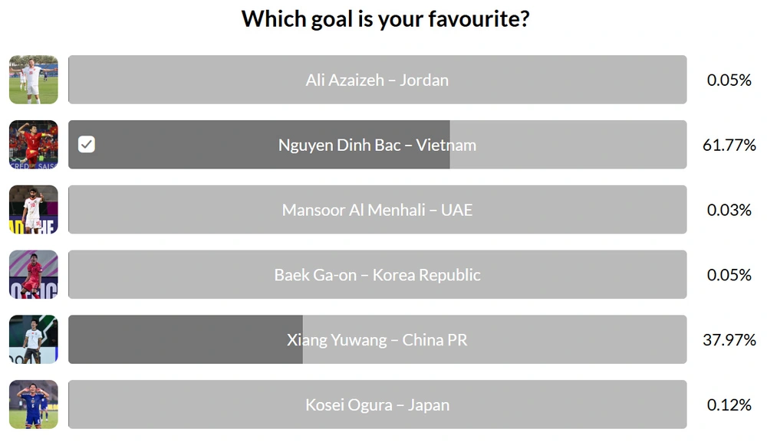
Task: Toggle the checked box on Vietnam option
Action: pos(87,145)
